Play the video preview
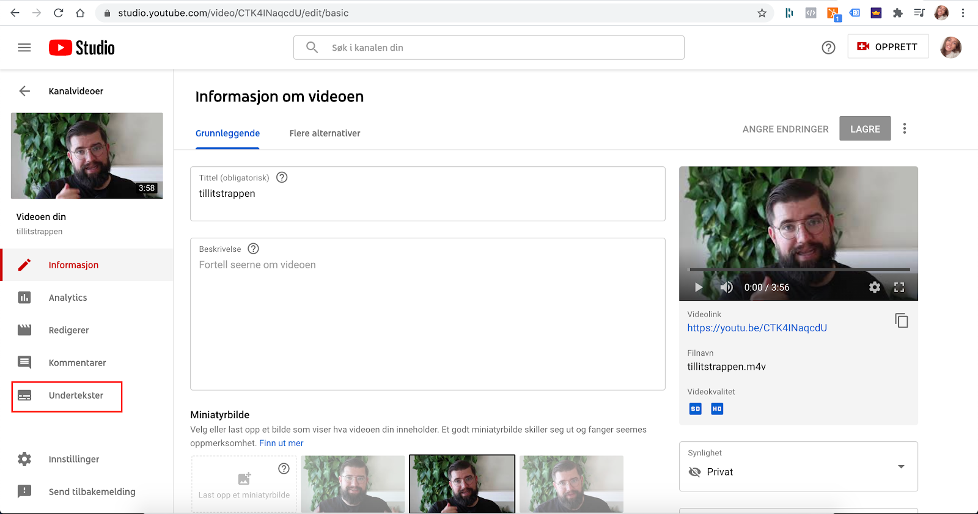 click(699, 287)
